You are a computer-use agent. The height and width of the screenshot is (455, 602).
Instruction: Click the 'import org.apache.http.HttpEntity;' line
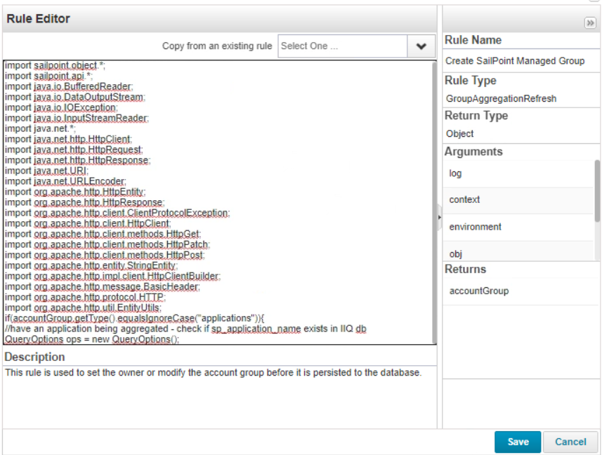click(x=75, y=192)
